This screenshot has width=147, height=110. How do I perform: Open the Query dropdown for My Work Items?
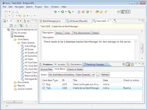93,75
